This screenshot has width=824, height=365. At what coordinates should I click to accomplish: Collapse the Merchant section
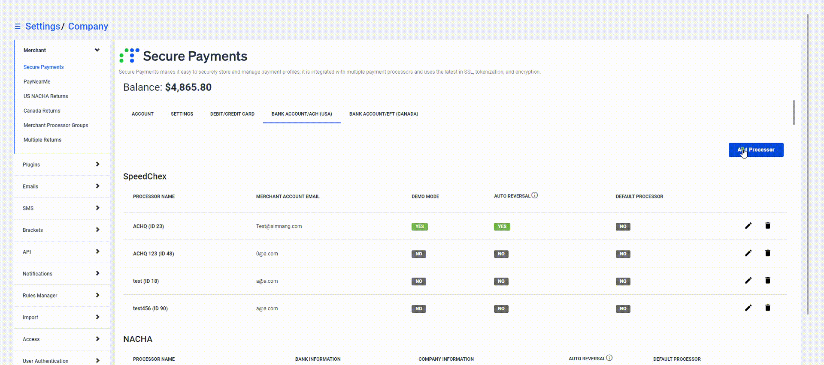(97, 50)
